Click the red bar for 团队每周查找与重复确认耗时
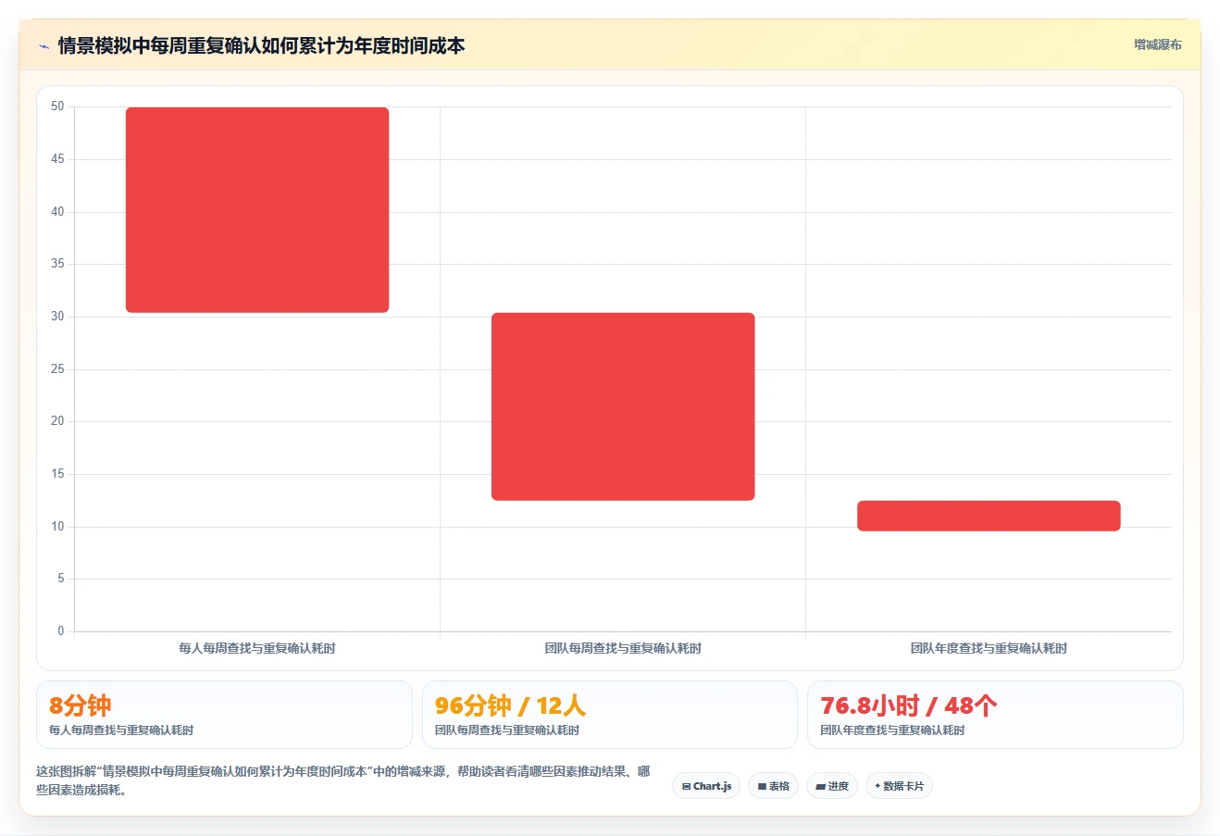Screen dimensions: 1220x836 pos(623,406)
